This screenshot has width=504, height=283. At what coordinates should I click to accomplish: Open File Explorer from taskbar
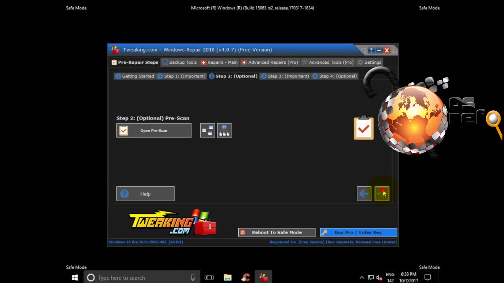[228, 277]
